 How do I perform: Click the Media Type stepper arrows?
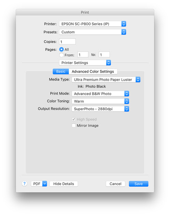point(138,80)
